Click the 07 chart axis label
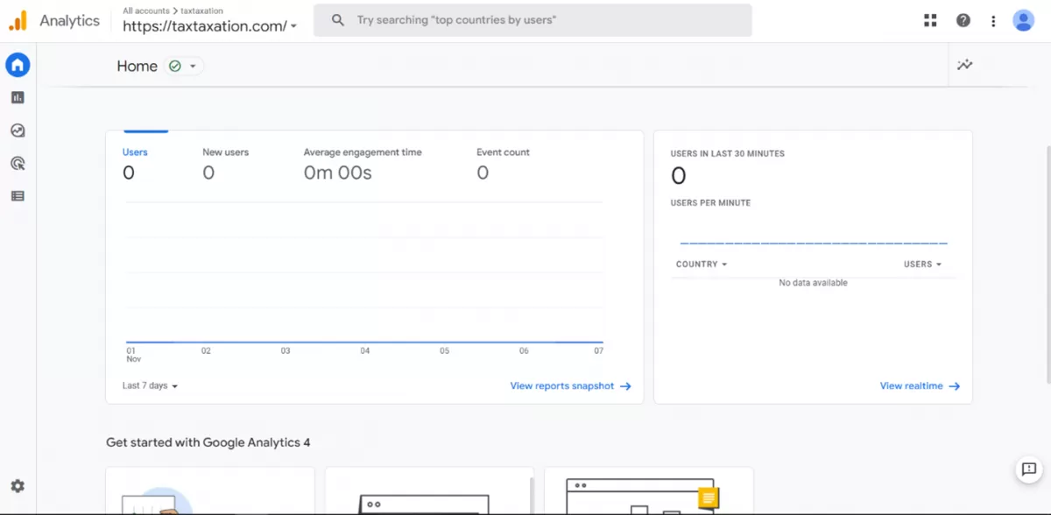Screen dimensions: 1051x515 tap(598, 350)
